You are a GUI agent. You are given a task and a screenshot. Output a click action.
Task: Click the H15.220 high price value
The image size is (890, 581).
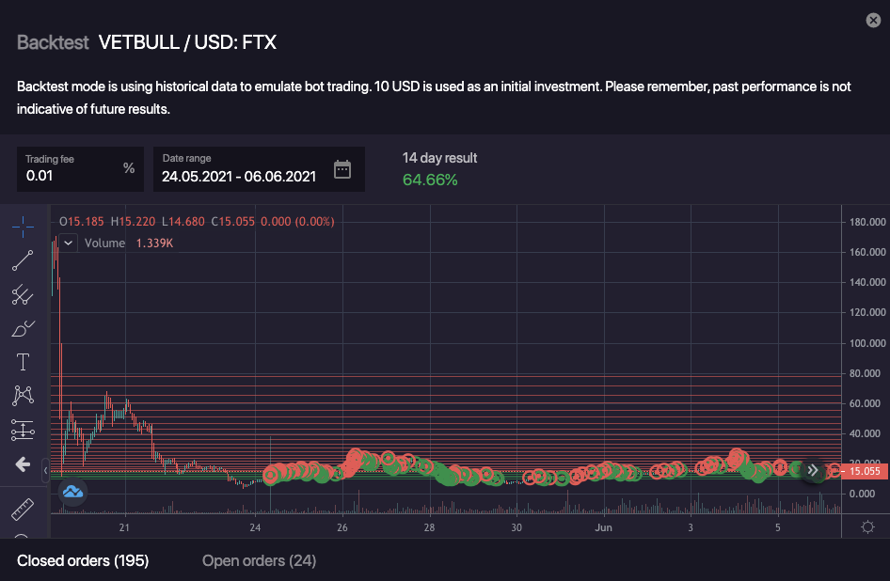(x=133, y=222)
